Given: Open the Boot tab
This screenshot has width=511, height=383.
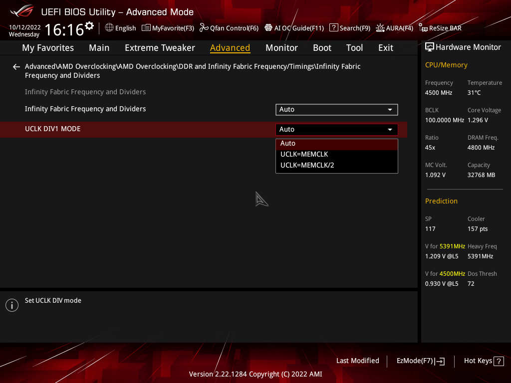Looking at the screenshot, I should pyautogui.click(x=322, y=48).
